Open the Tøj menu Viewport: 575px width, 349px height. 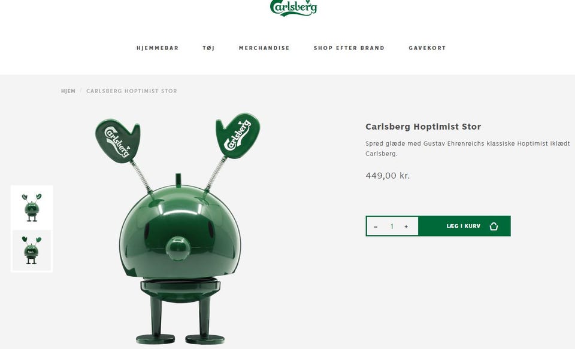(x=208, y=48)
